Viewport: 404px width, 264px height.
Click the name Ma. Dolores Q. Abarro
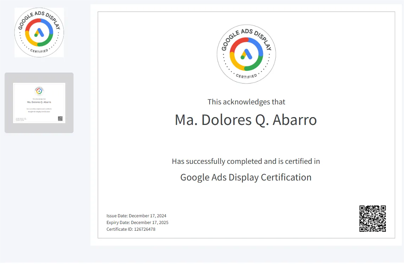pyautogui.click(x=246, y=120)
